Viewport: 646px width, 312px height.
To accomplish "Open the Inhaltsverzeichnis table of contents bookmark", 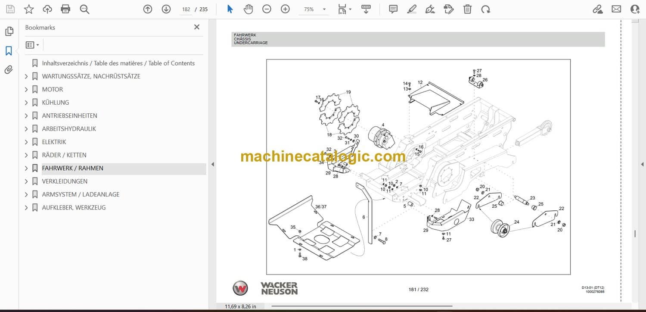I will (118, 63).
